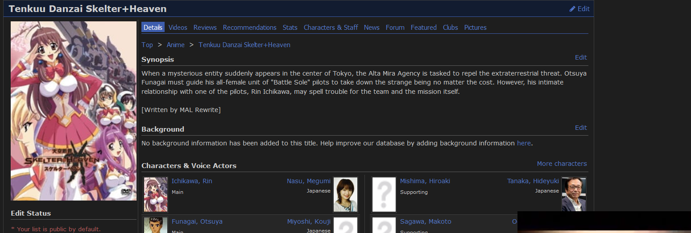Open character Mishima, Hiroaki link
691x233 pixels.
point(425,181)
